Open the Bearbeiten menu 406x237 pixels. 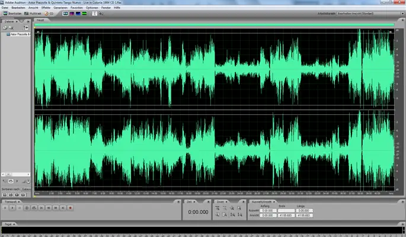click(18, 8)
